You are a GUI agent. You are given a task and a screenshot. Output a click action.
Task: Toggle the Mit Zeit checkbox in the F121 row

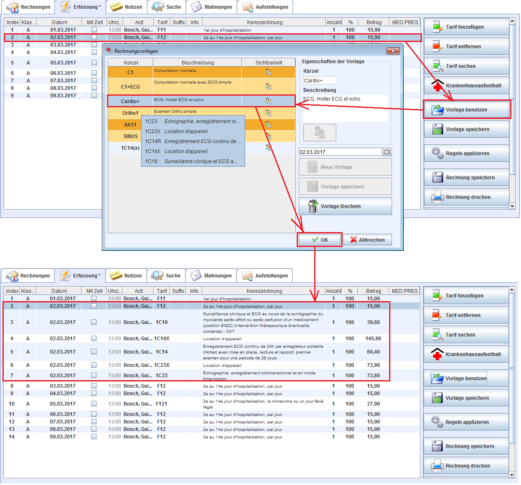[94, 404]
